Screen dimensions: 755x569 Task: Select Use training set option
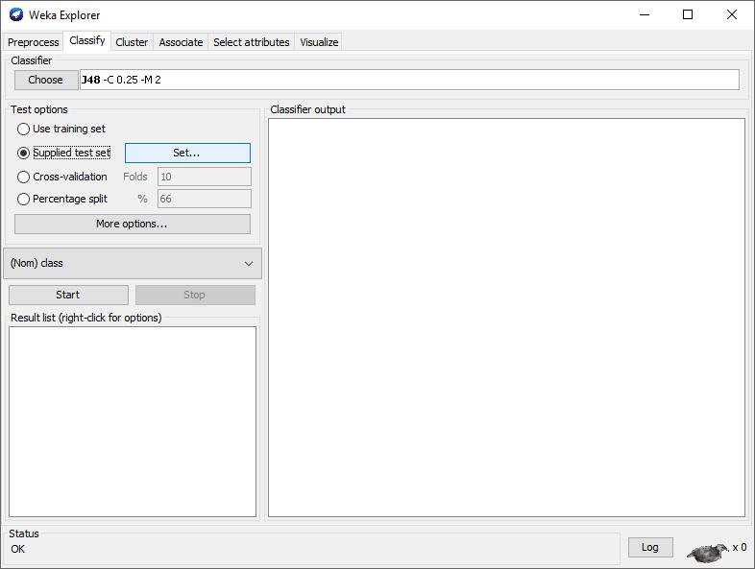click(x=61, y=129)
